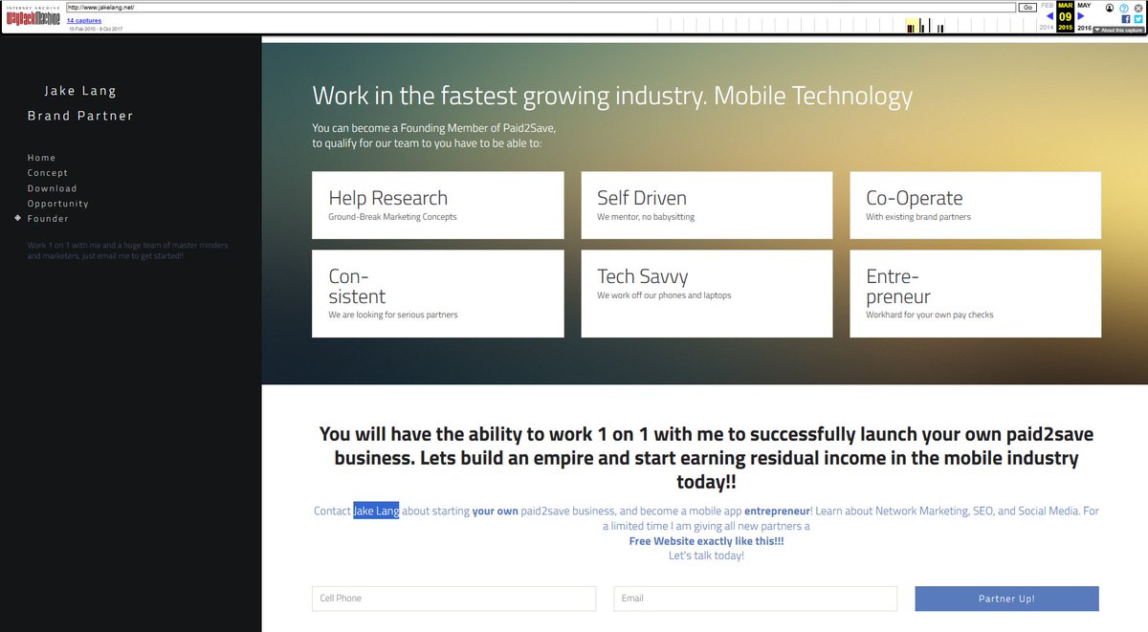Click the 'Work in the fastest growing industry' heading

click(612, 96)
